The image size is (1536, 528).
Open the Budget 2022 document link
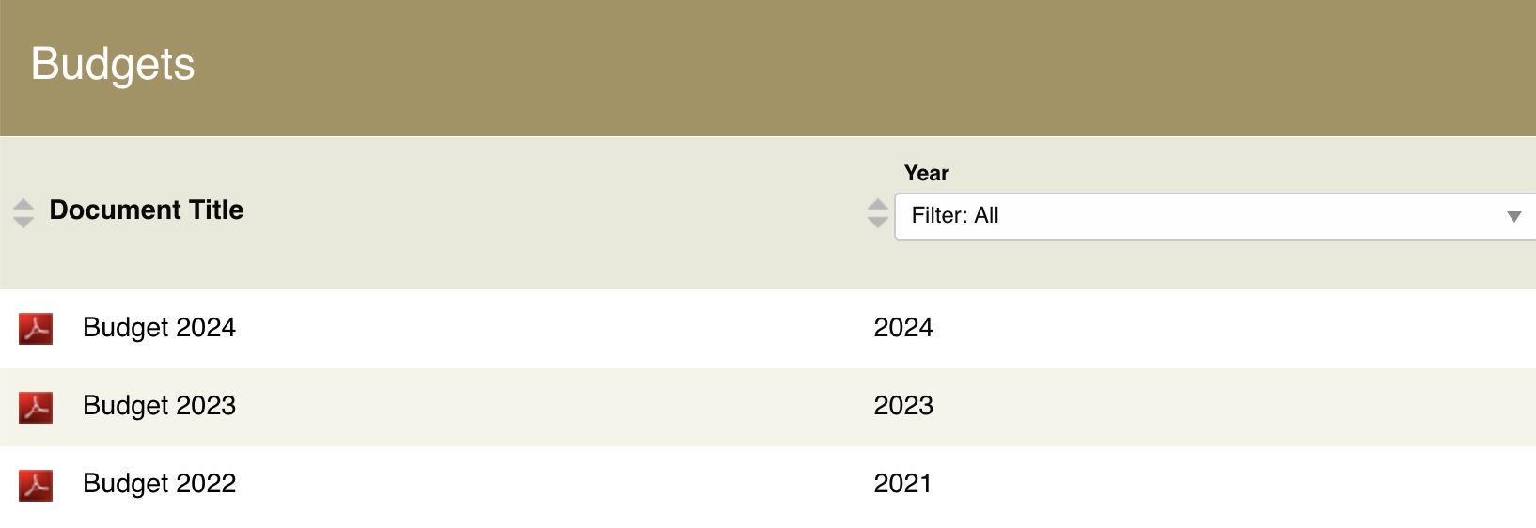159,484
